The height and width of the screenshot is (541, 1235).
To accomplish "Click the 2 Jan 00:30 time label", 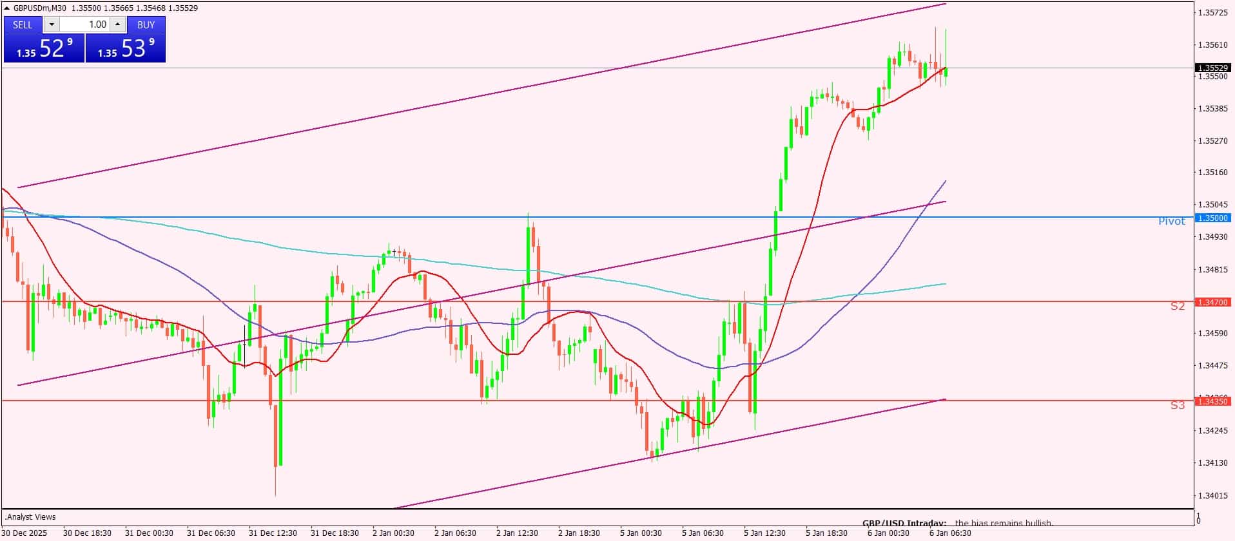I will (393, 533).
